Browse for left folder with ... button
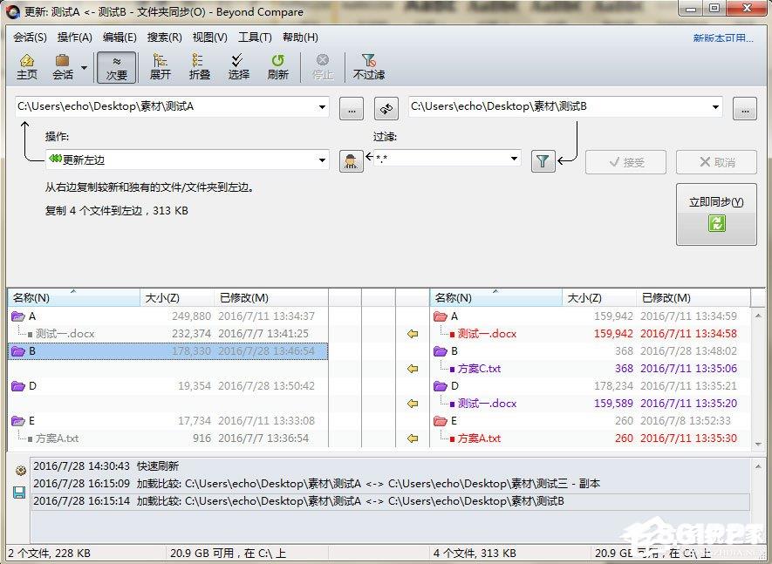Viewport: 772px width, 564px height. 352,108
